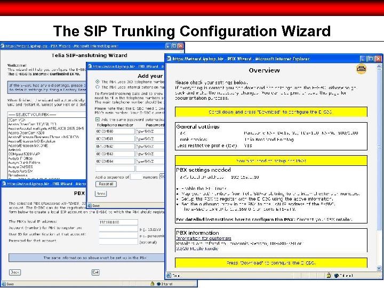Viewport: 384px width, 288px height.
Task: Click the 'Add a sequence of' numbers field
Action: pyautogui.click(x=136, y=177)
